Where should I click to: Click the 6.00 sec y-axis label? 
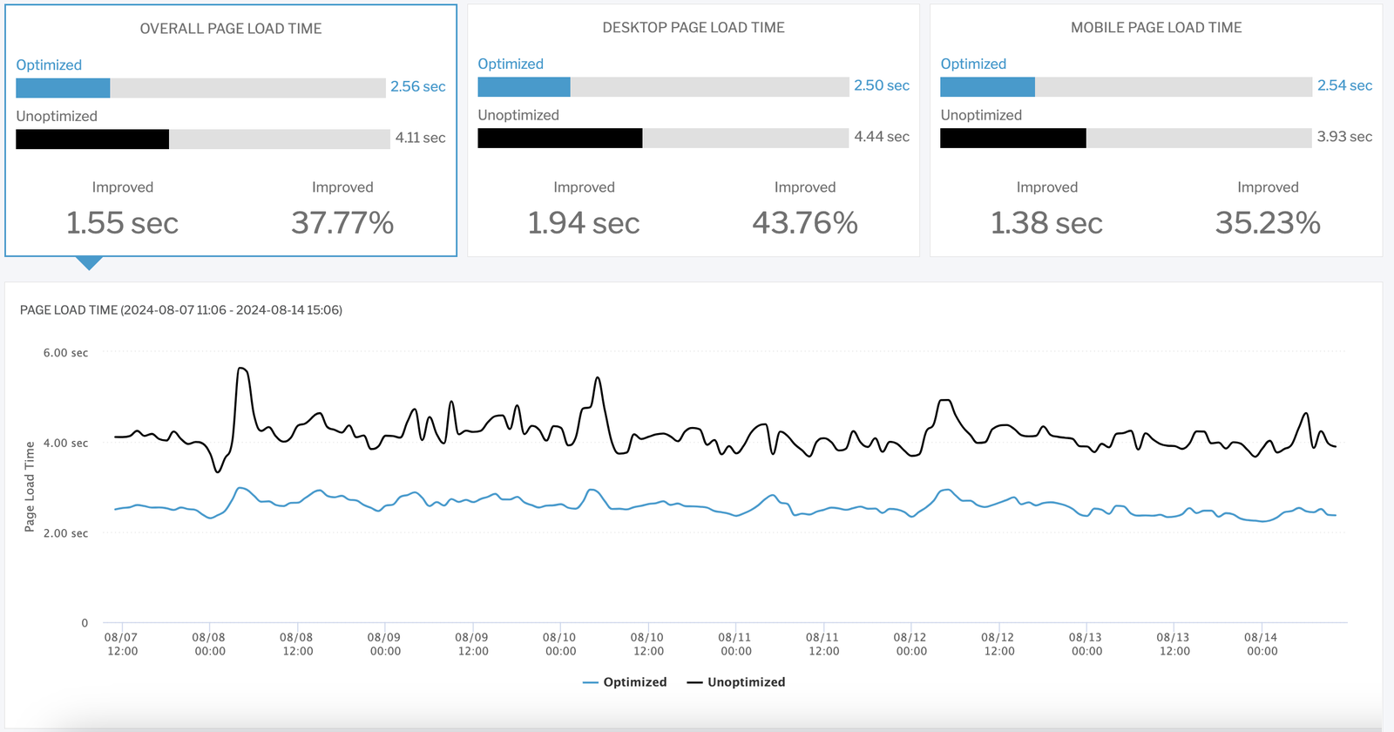(64, 352)
